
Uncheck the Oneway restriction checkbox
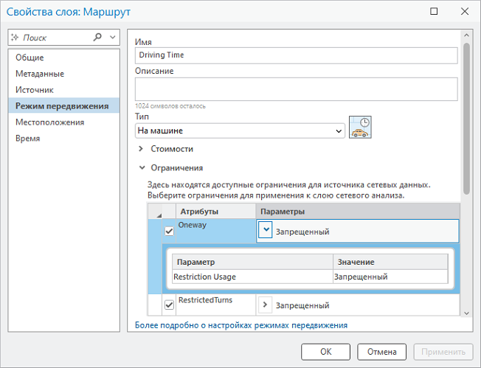(169, 231)
